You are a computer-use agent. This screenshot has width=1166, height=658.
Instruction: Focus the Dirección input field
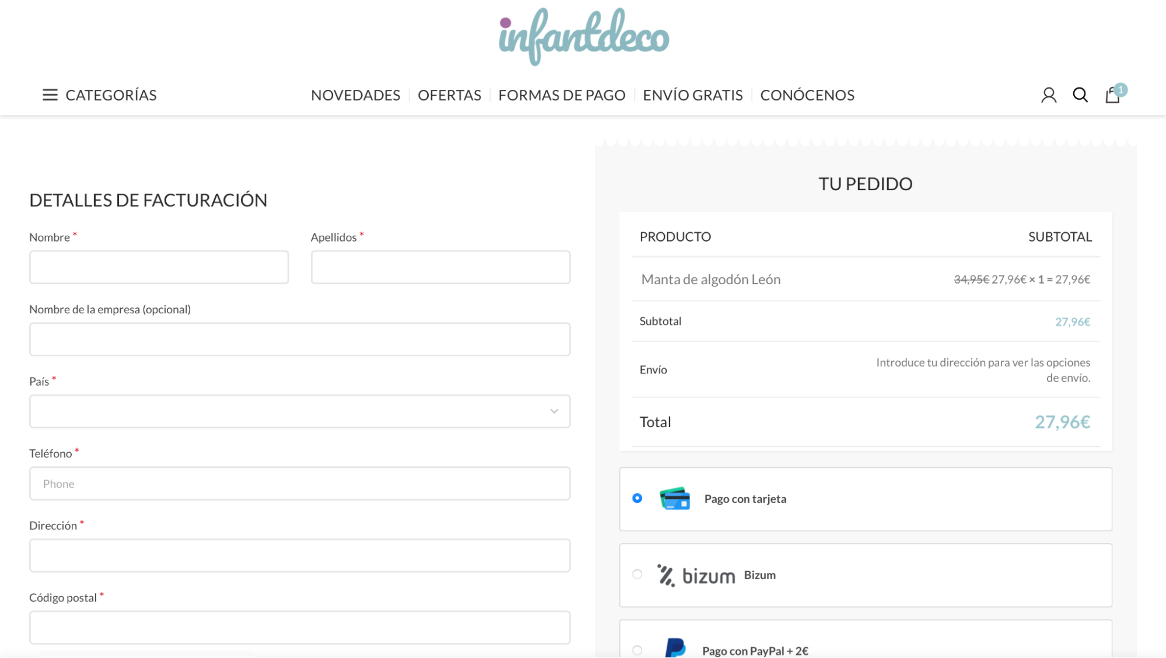pyautogui.click(x=300, y=555)
